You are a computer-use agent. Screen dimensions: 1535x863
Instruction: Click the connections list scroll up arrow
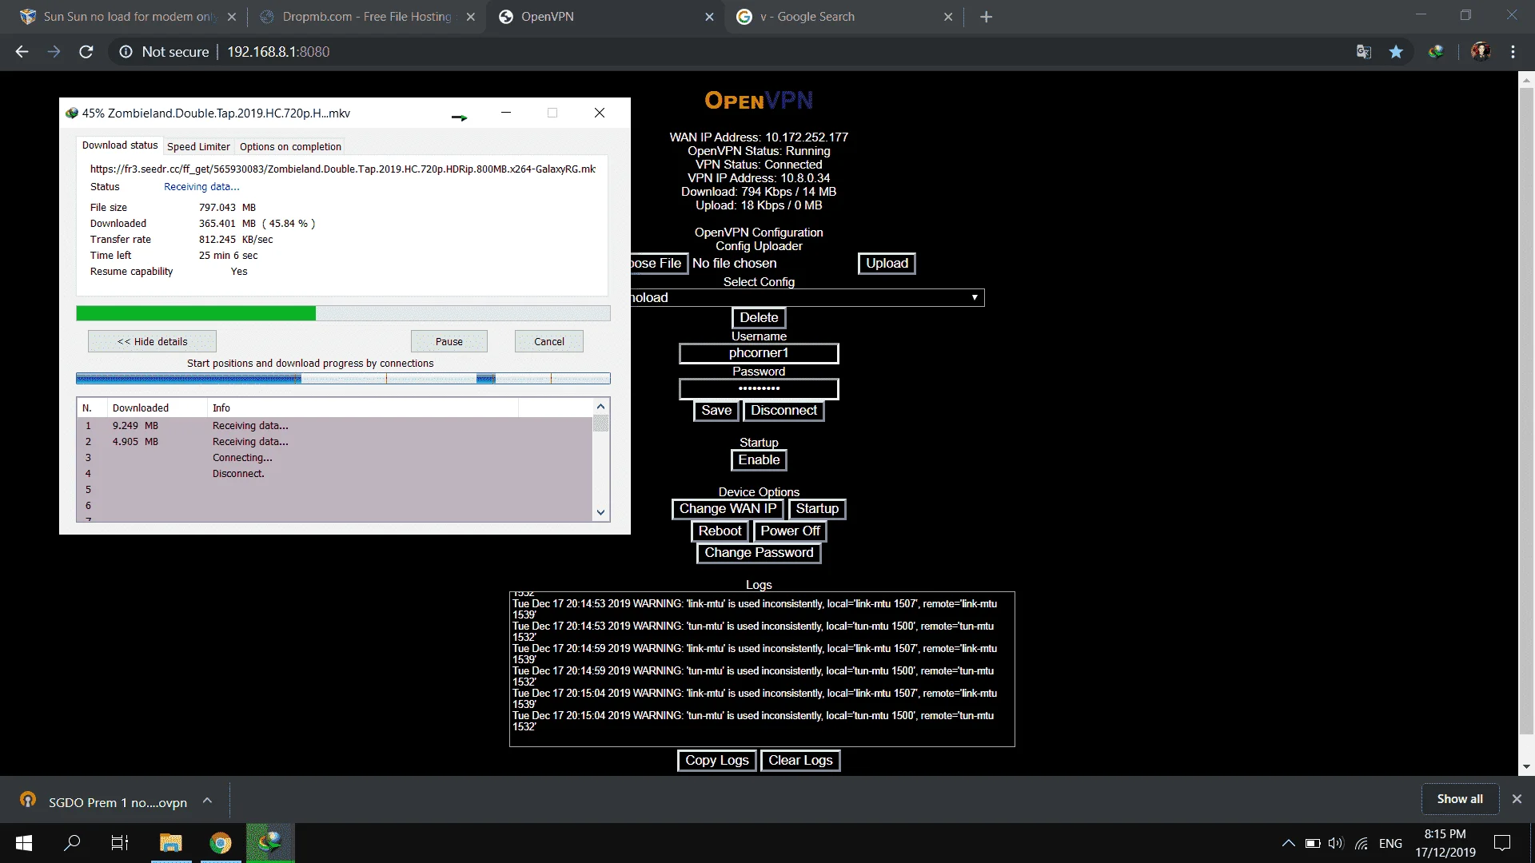pyautogui.click(x=601, y=407)
